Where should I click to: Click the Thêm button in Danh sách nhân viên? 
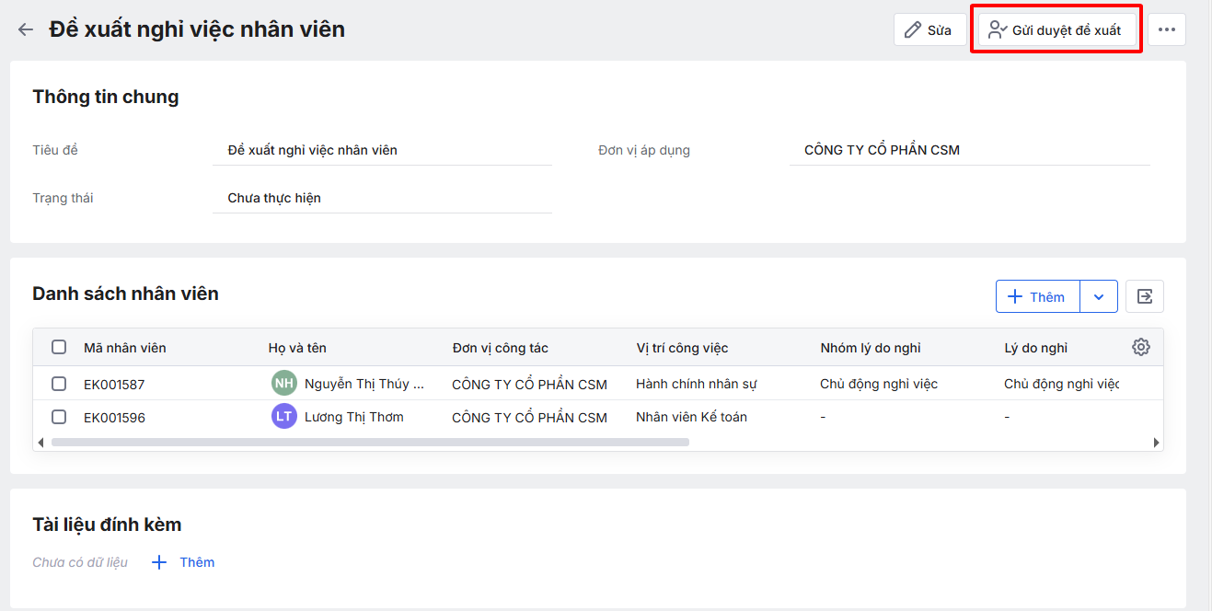[x=1037, y=296]
